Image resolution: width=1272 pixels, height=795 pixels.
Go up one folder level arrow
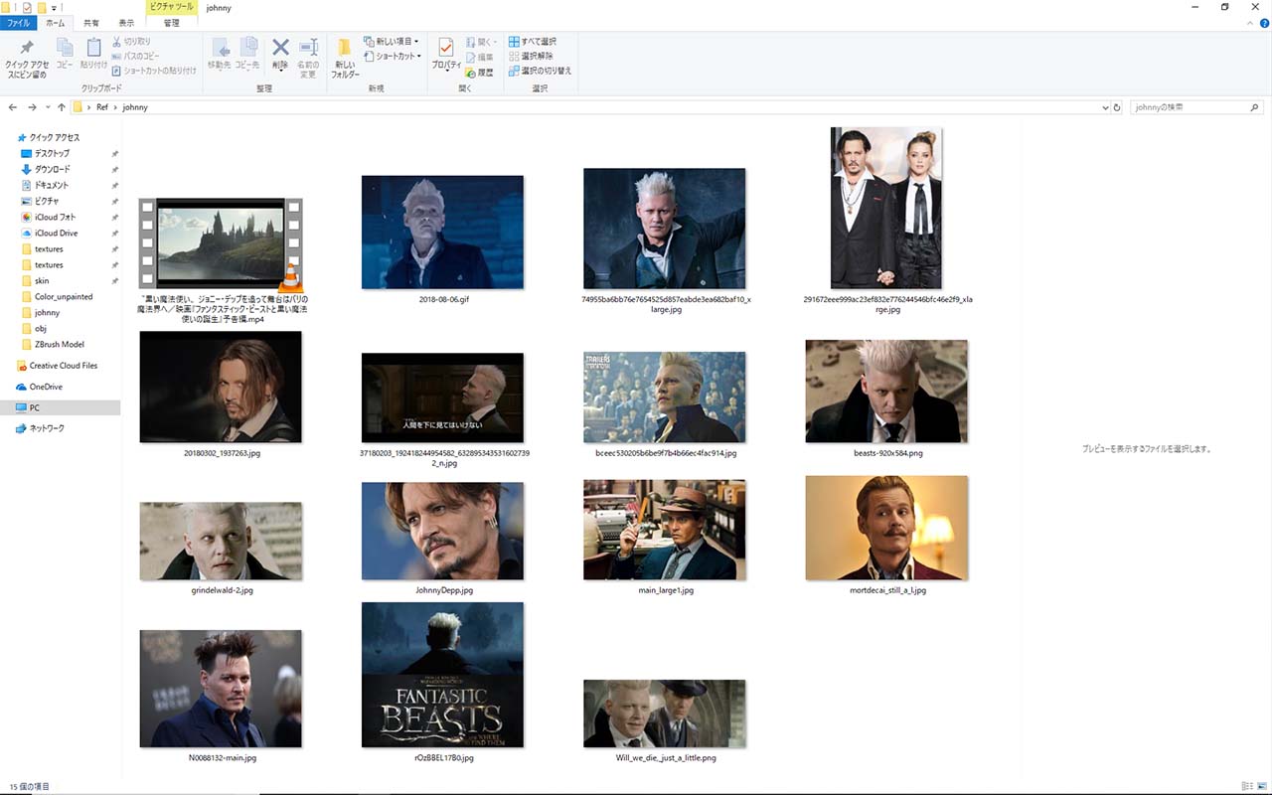62,107
